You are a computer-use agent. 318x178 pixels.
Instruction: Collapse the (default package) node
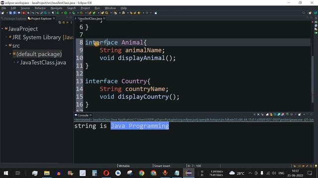coord(10,54)
